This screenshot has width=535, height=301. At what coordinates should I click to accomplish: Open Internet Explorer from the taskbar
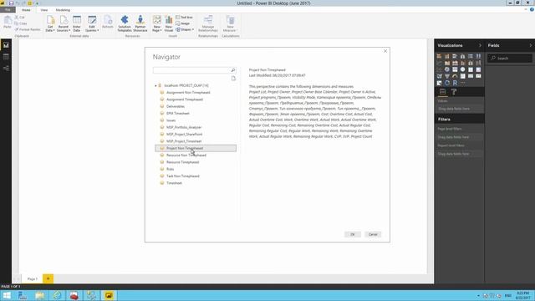57,295
